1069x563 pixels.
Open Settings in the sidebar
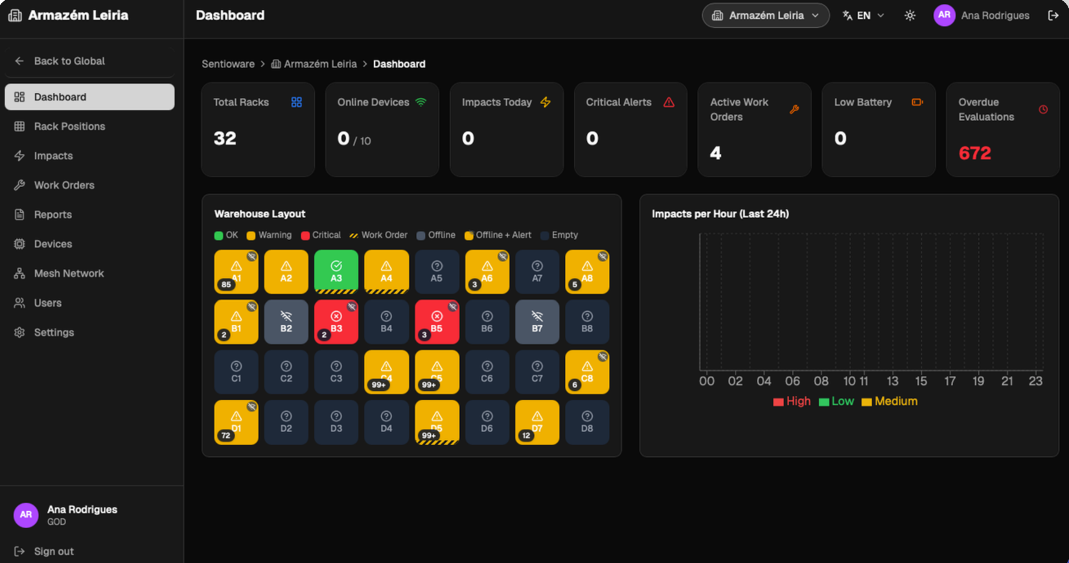point(89,333)
